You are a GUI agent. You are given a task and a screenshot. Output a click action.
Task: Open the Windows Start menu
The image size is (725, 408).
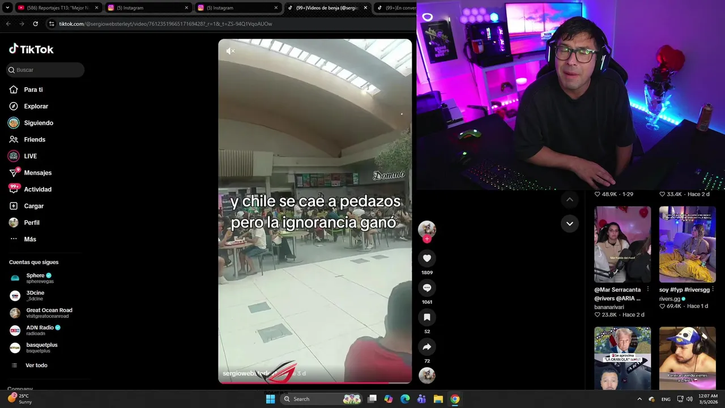[271, 399]
